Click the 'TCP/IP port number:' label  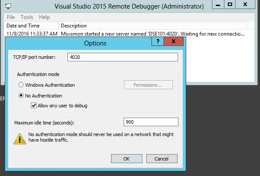point(34,57)
